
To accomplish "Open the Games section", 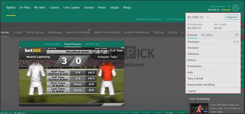I will click(89, 7).
